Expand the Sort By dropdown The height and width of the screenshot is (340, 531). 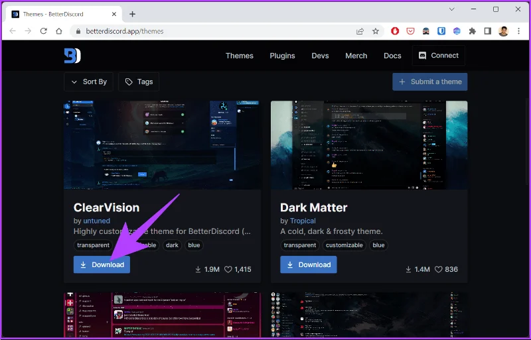pyautogui.click(x=89, y=82)
